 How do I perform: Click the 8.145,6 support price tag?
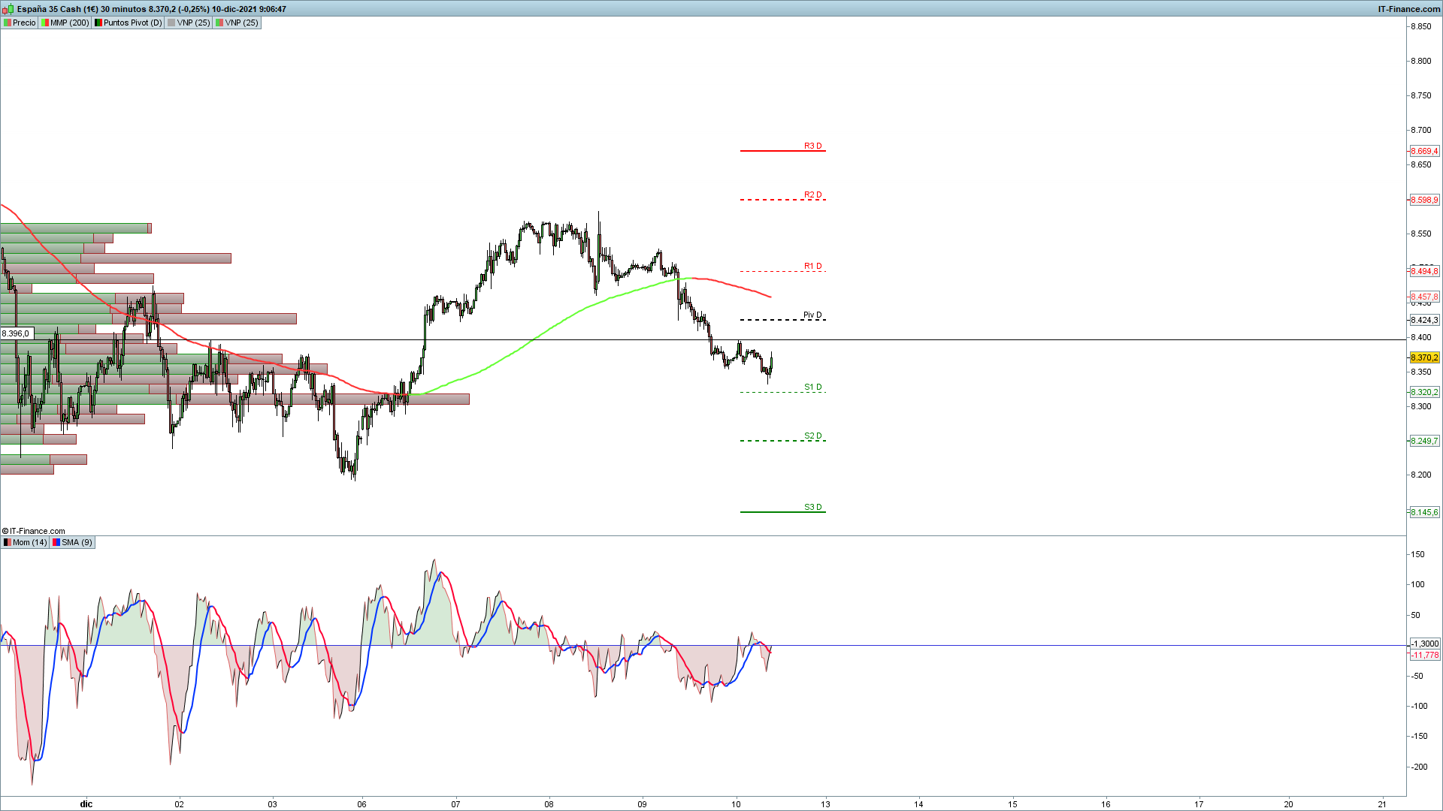tap(1424, 512)
